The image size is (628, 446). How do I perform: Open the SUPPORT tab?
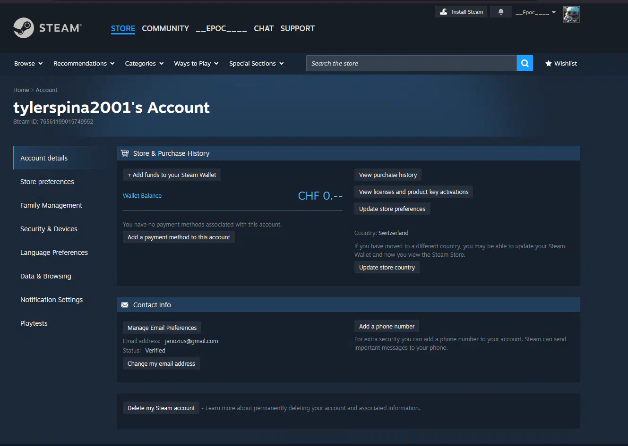297,28
